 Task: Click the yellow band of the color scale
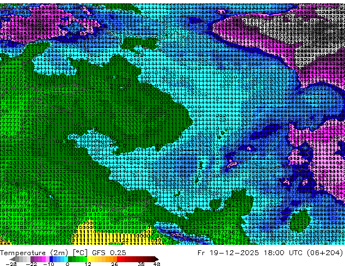coord(93,259)
